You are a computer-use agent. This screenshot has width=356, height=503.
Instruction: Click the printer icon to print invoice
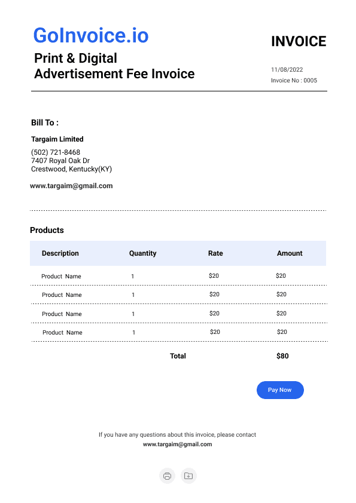[167, 476]
